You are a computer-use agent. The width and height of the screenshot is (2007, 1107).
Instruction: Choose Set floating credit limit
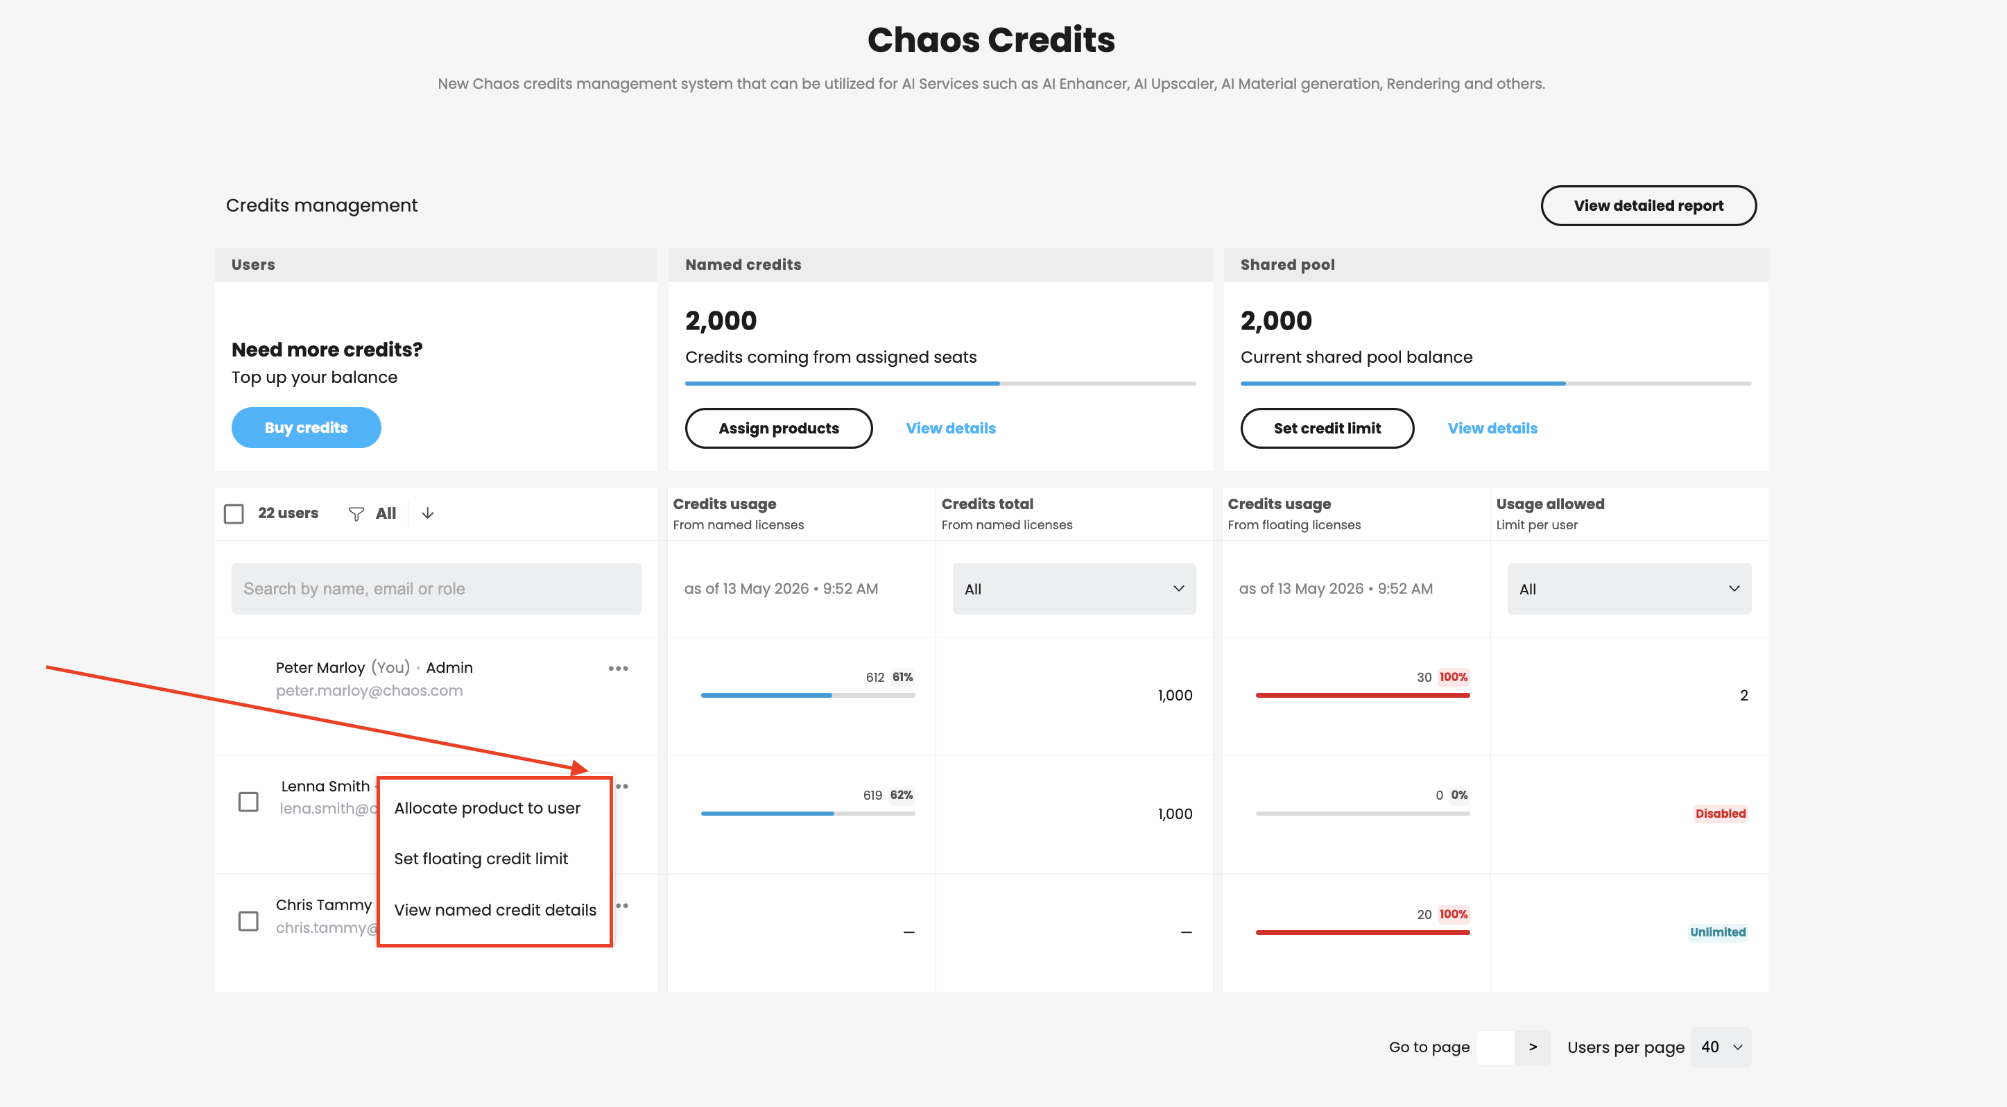pyautogui.click(x=481, y=859)
